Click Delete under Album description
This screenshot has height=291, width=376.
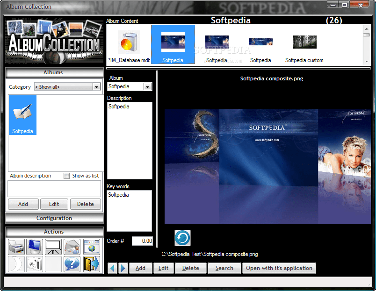86,204
